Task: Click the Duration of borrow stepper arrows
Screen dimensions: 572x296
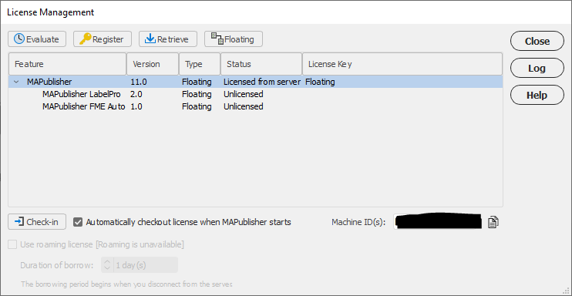Action: pyautogui.click(x=107, y=265)
